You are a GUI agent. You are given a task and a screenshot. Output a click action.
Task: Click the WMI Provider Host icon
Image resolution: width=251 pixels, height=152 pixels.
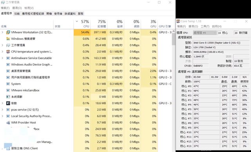8,123
